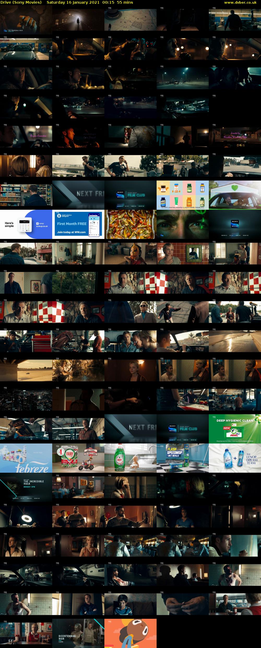Click the second 'NEXT FRI' promo thumbnail
Viewport: 261px width, 648px height.
[x=130, y=429]
